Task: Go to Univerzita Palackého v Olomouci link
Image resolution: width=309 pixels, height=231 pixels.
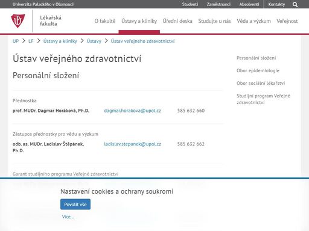Action: 43,4
